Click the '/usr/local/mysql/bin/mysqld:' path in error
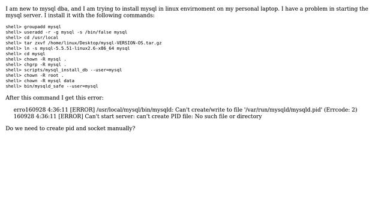This screenshot has width=384, height=216. click(135, 109)
